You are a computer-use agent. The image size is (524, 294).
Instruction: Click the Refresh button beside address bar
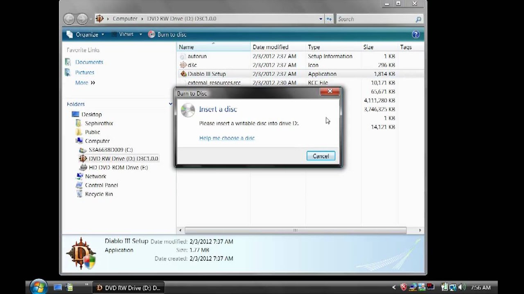click(329, 19)
